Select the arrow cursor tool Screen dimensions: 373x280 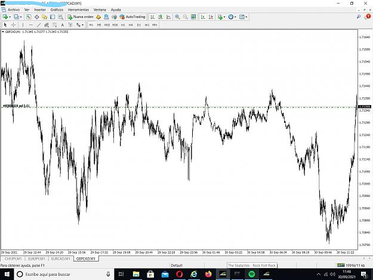pos(5,24)
